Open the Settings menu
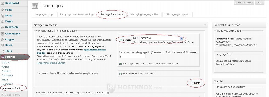Image resolution: width=269 pixels, height=97 pixels. [10, 57]
